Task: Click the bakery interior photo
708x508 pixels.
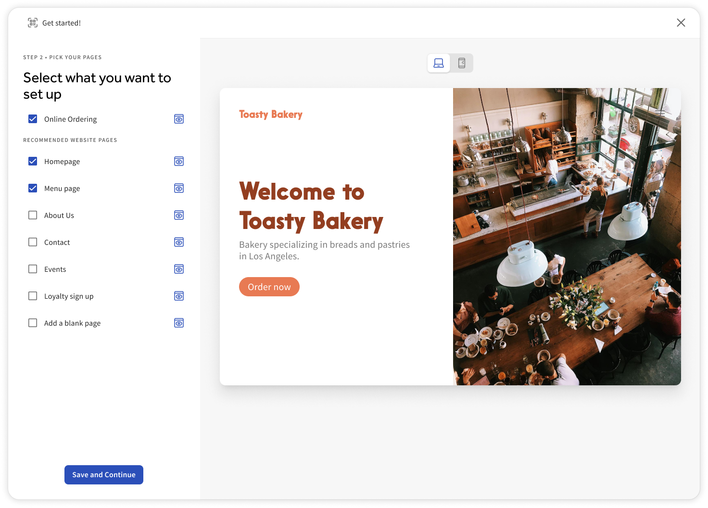Action: pos(567,237)
